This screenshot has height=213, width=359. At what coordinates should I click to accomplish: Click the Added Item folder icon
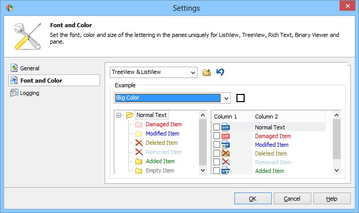[x=138, y=161]
